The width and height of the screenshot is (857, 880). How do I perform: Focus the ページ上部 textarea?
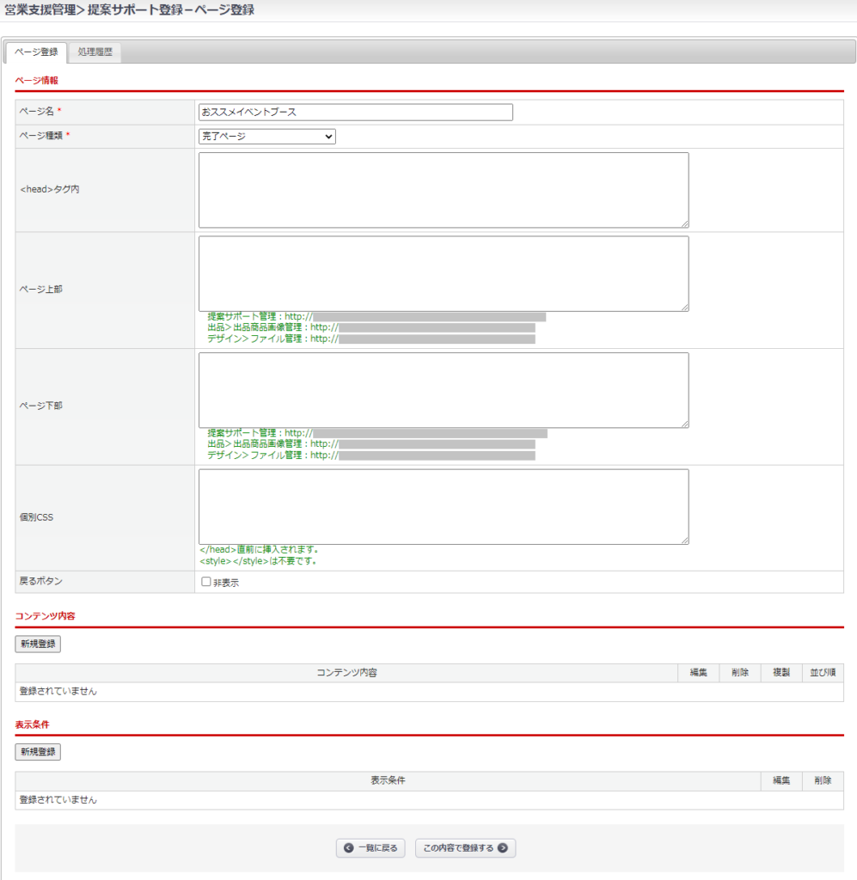tap(444, 273)
